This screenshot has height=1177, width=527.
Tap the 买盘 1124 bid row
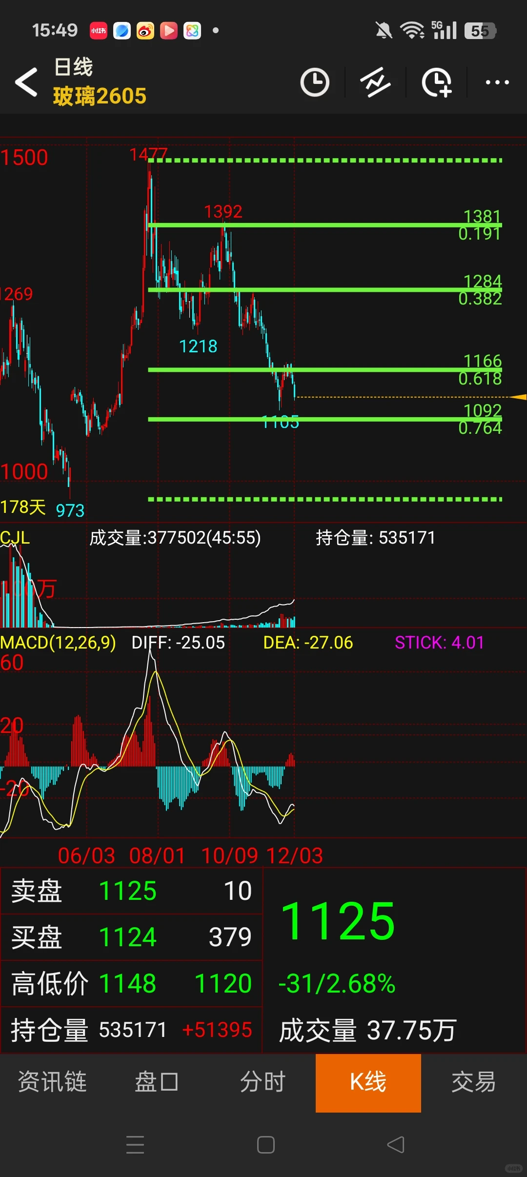point(131,937)
